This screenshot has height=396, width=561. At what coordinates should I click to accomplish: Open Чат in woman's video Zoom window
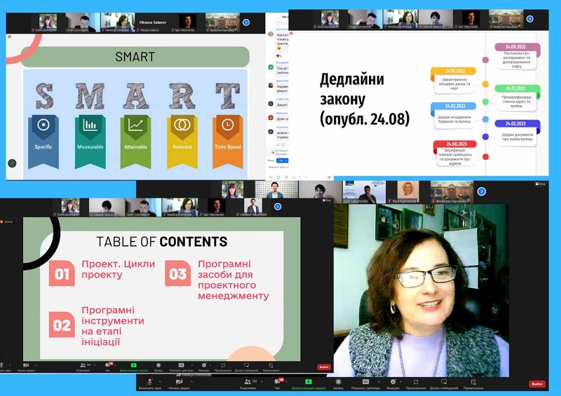tap(277, 383)
